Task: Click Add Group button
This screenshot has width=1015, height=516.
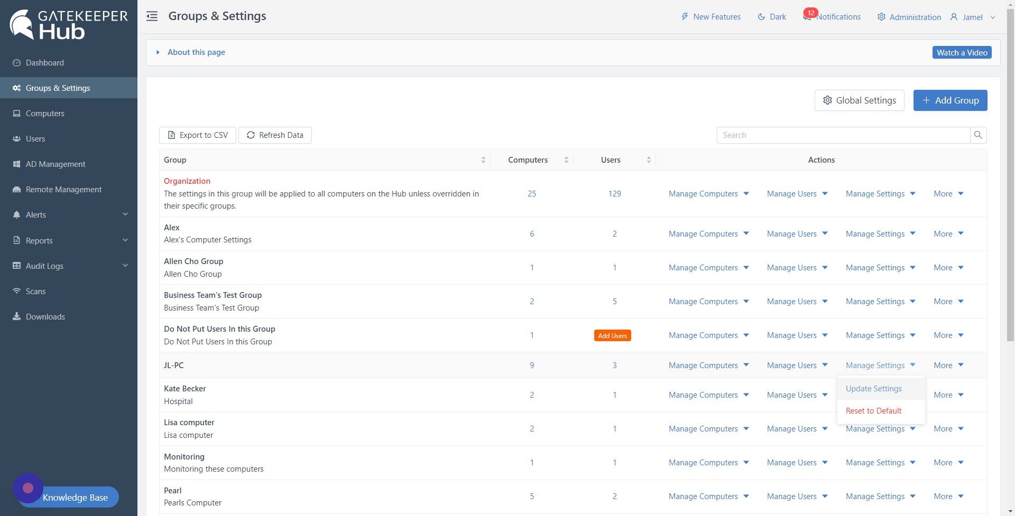Action: click(951, 100)
